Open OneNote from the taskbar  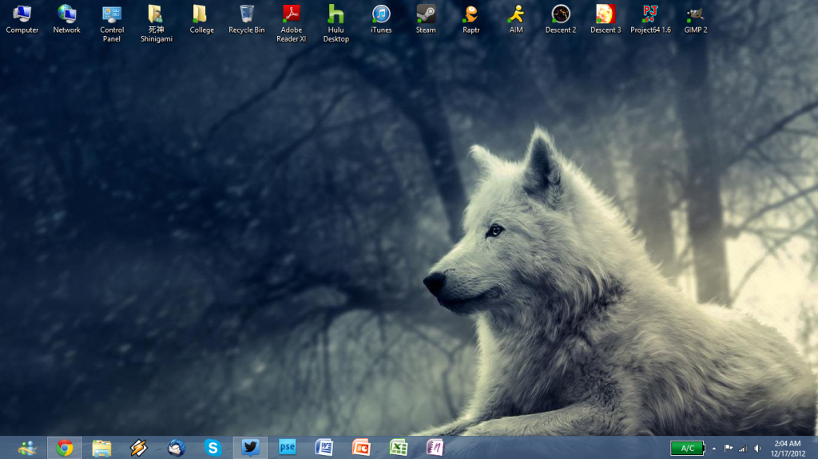point(435,448)
